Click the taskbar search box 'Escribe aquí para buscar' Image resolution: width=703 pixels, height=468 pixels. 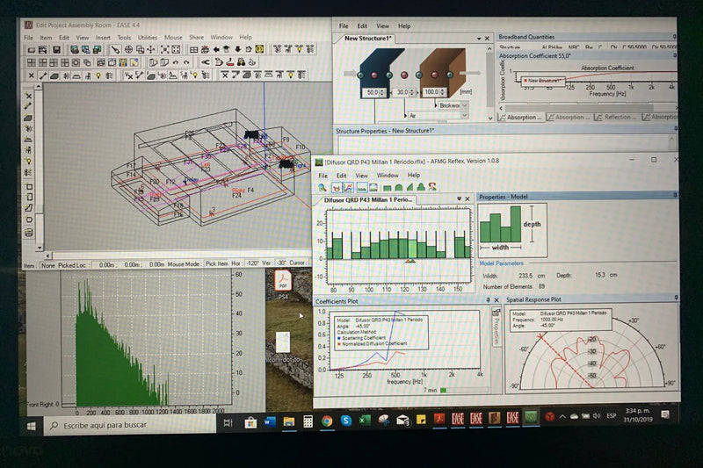[x=129, y=425]
